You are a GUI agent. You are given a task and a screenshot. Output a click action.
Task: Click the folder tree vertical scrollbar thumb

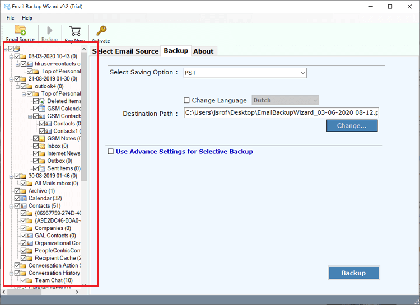point(84,116)
